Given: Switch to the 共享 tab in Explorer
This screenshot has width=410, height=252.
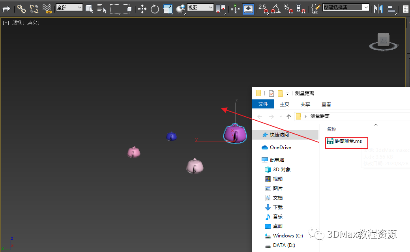Looking at the screenshot, I should [305, 104].
